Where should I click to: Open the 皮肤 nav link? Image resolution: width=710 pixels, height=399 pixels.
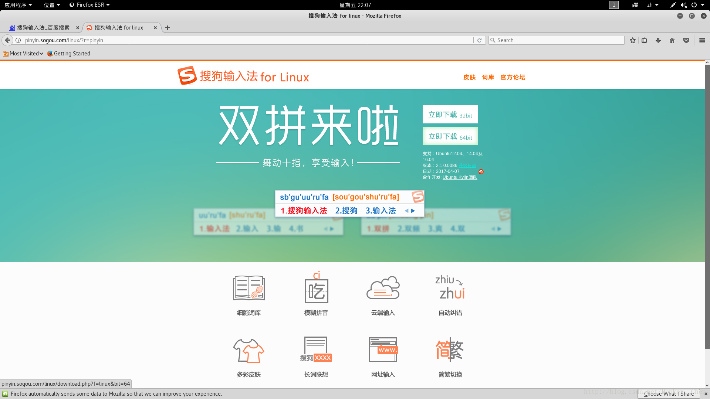469,77
